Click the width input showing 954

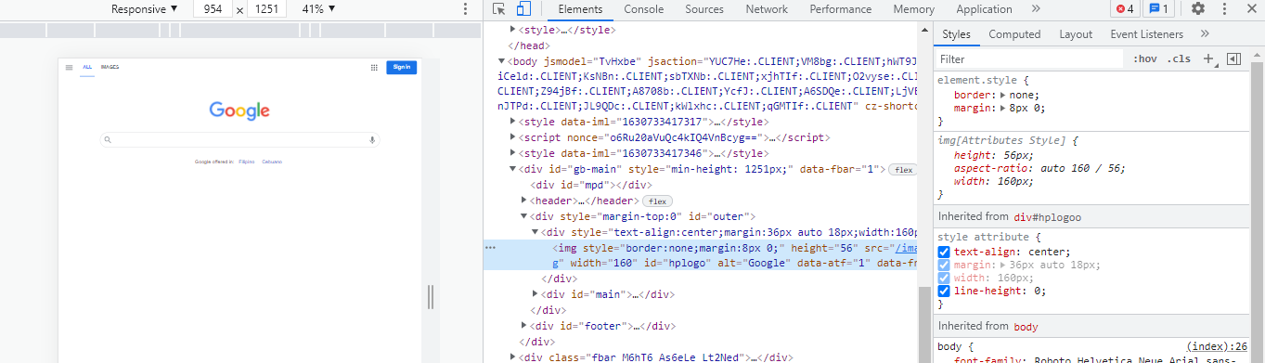(213, 9)
